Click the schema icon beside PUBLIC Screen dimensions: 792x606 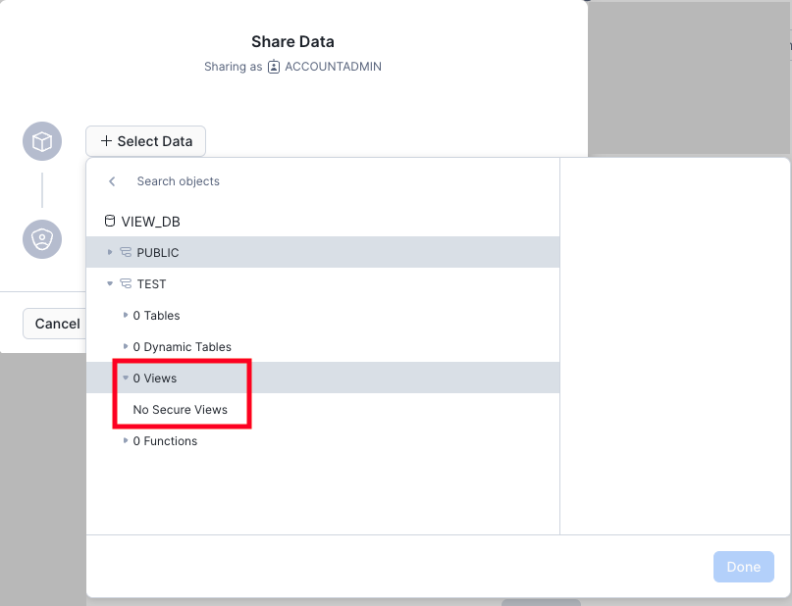coord(126,252)
